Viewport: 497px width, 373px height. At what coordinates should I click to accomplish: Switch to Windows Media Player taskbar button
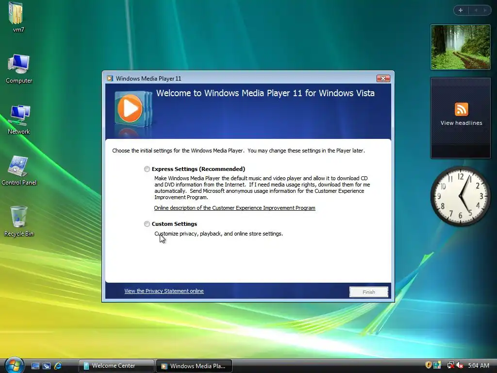click(x=194, y=366)
